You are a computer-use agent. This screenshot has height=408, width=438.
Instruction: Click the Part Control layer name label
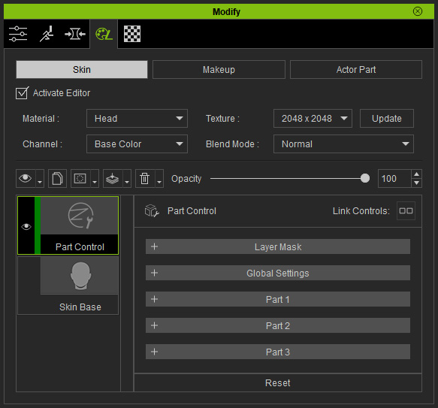pyautogui.click(x=80, y=247)
